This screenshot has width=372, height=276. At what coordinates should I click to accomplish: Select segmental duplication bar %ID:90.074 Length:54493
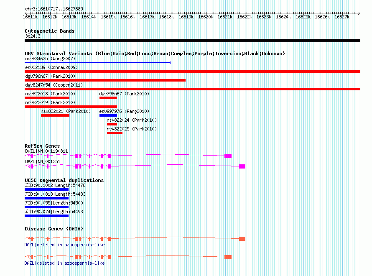(46, 216)
